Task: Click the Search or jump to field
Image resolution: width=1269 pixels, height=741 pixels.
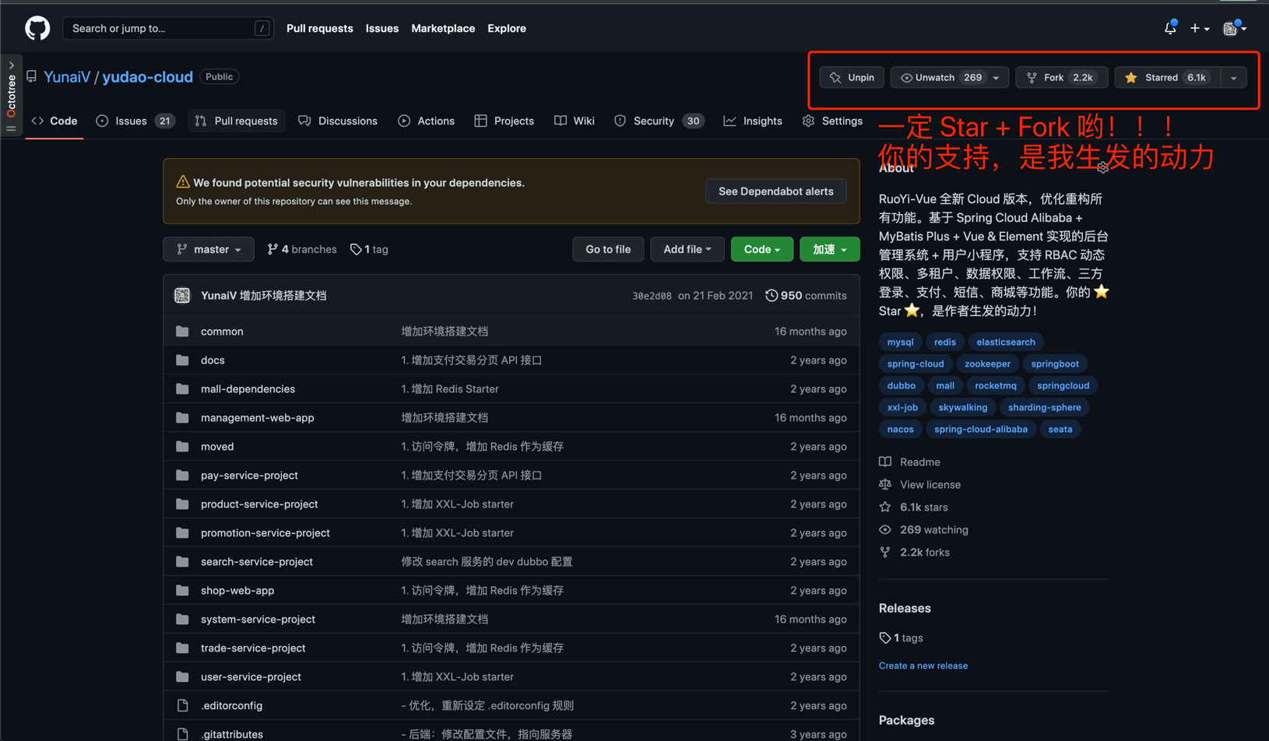Action: click(x=168, y=28)
